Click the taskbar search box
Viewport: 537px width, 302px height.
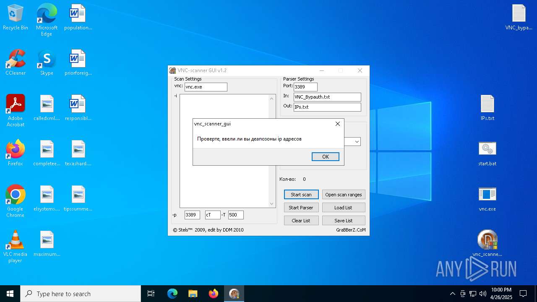[81, 294]
